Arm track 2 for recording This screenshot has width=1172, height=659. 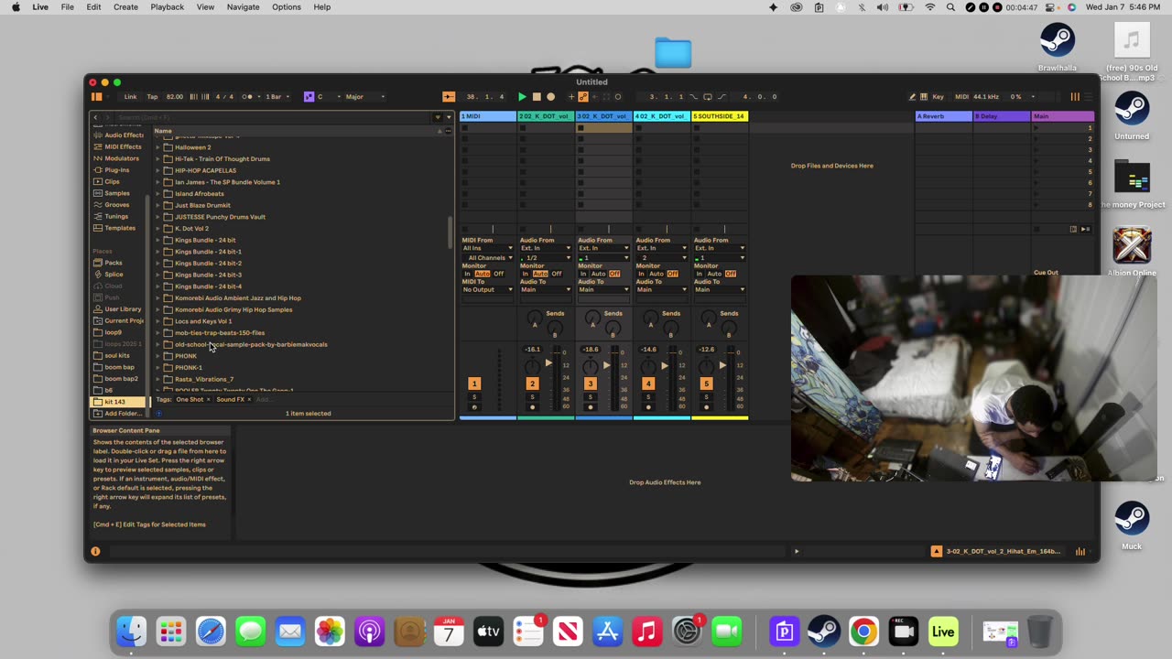[x=532, y=407]
